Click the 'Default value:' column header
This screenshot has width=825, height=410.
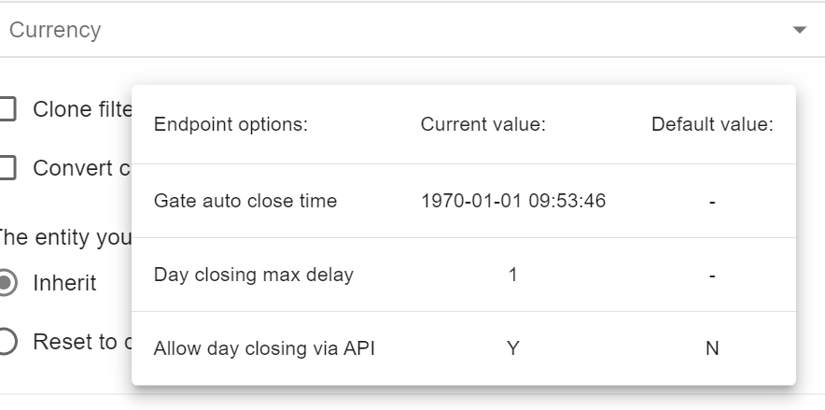click(x=712, y=124)
